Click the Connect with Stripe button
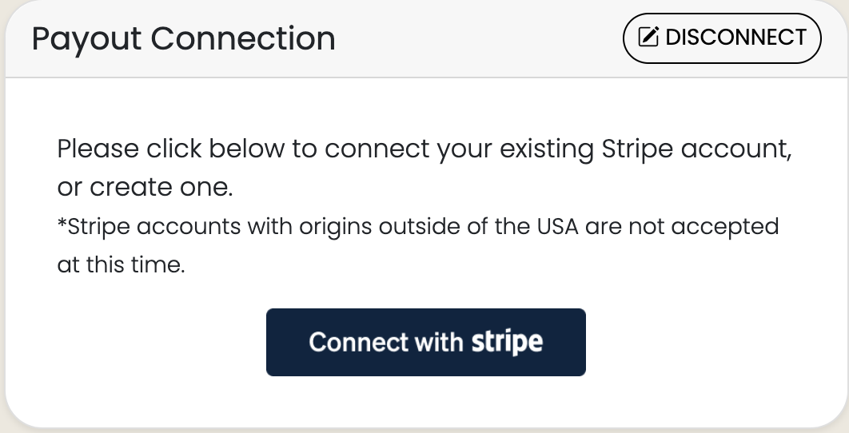This screenshot has width=849, height=433. (426, 342)
